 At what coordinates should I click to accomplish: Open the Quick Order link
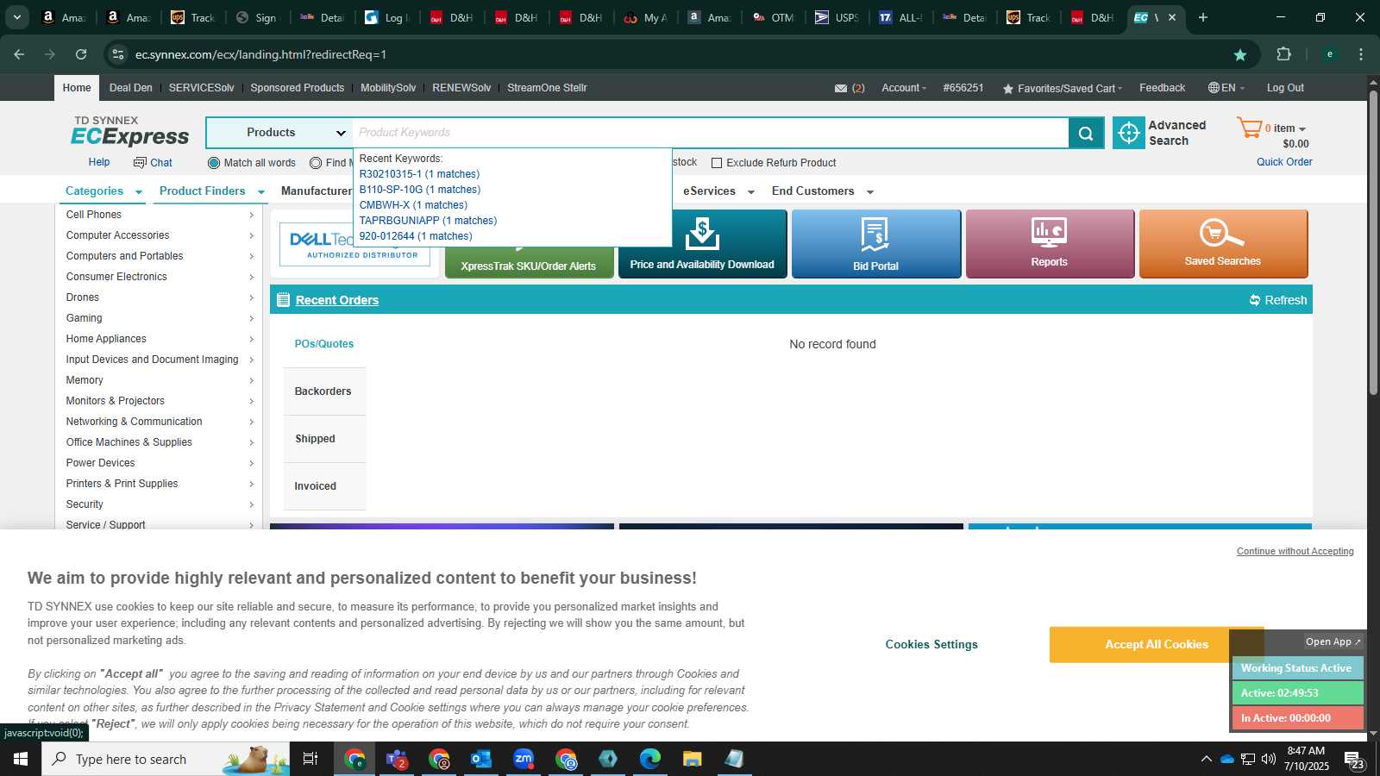click(1284, 162)
